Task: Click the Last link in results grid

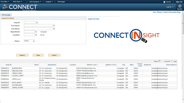Action: click(x=175, y=61)
